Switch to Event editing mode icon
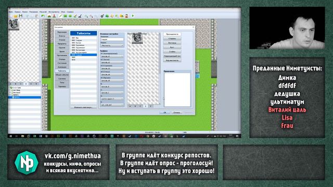 coord(54,16)
